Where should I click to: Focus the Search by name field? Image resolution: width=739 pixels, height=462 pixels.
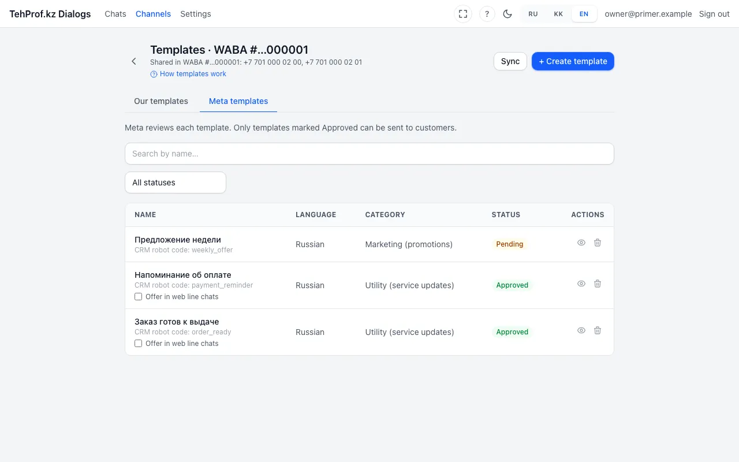[369, 154]
